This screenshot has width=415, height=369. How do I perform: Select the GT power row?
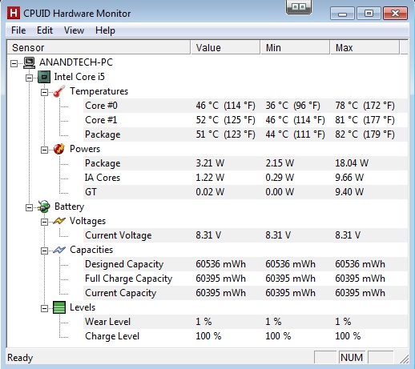point(245,192)
